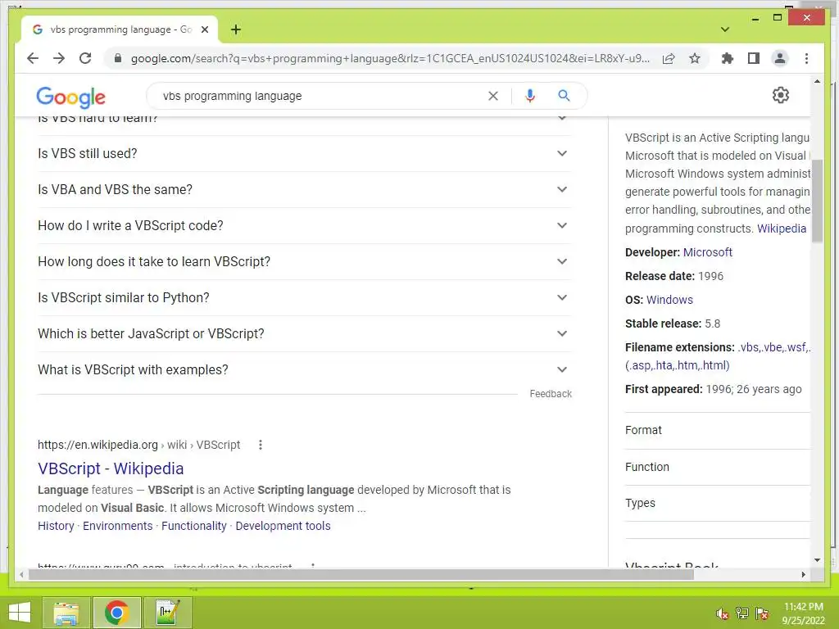Switch to Chrome in the taskbar
The image size is (839, 629).
click(116, 613)
